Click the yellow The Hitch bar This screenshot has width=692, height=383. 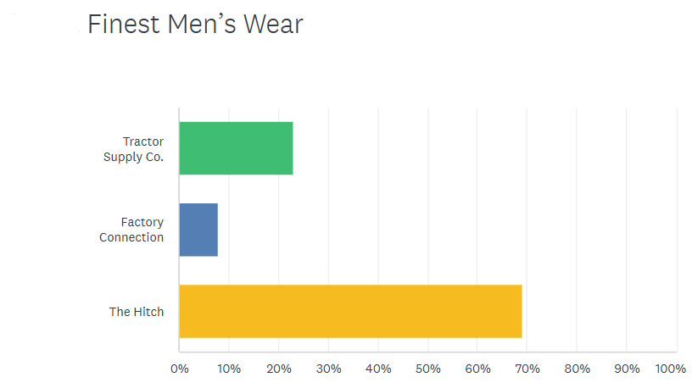coord(350,311)
